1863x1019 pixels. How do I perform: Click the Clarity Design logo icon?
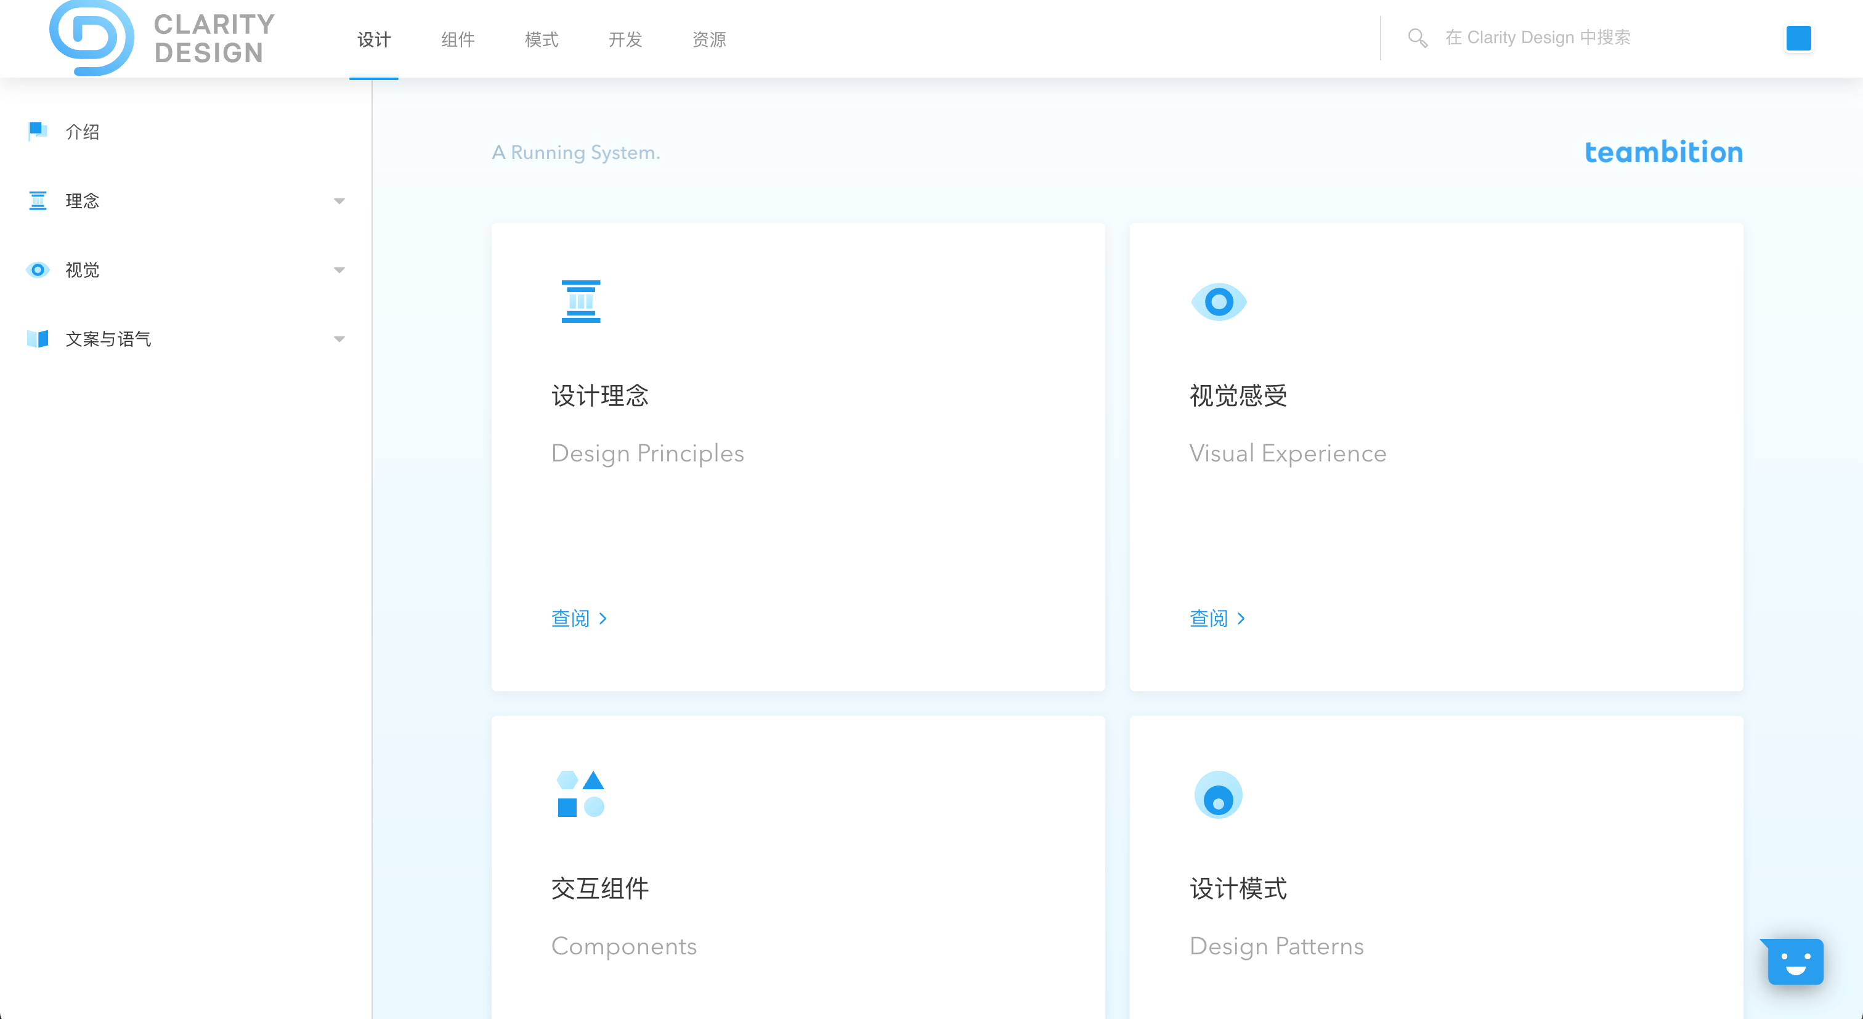91,38
